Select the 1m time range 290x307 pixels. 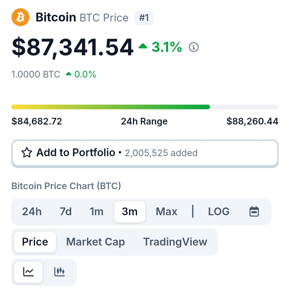[96, 212]
